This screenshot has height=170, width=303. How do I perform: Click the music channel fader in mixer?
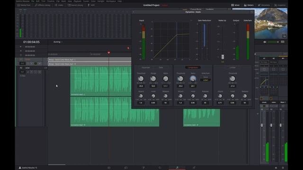pos(262,125)
